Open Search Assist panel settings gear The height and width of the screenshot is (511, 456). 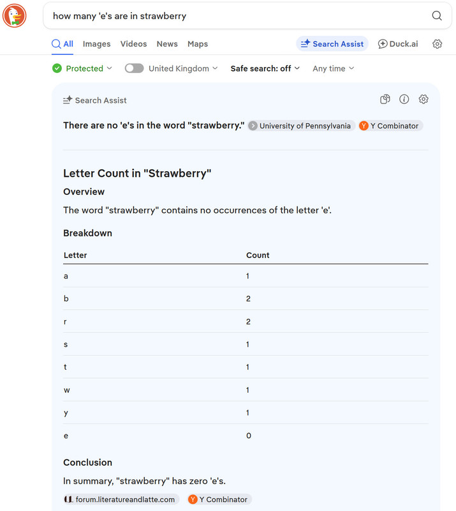coord(423,99)
